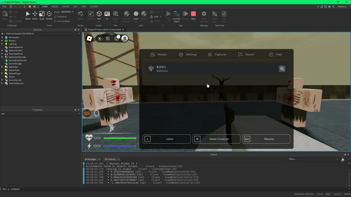Search players with magnifier icon
The height and width of the screenshot is (197, 351).
tap(282, 69)
